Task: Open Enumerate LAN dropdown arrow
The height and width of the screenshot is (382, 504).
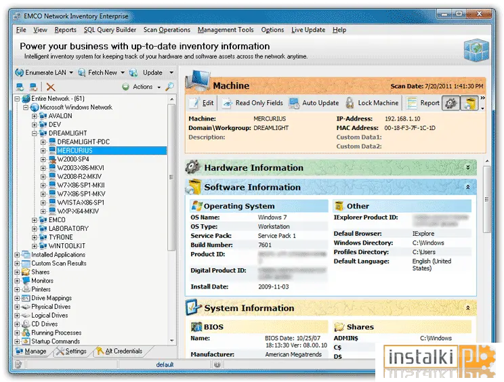Action: (x=71, y=73)
